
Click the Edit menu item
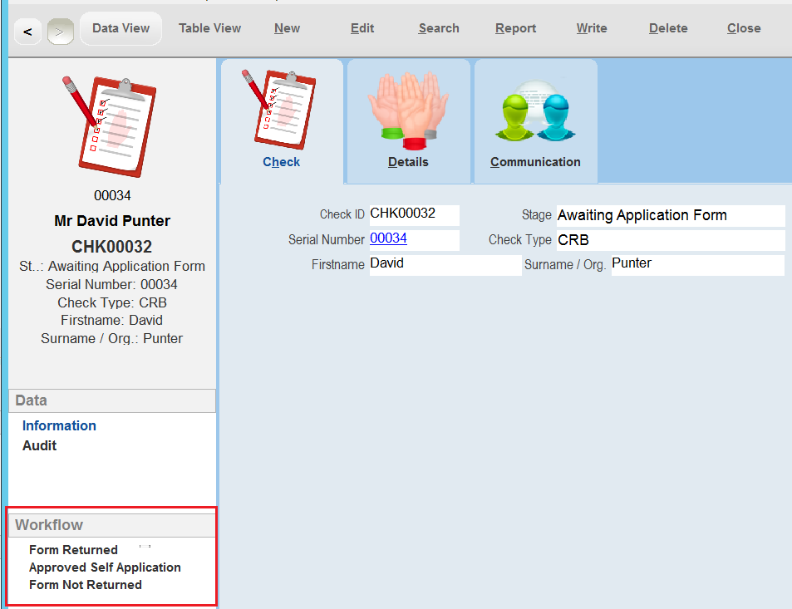[x=362, y=27]
